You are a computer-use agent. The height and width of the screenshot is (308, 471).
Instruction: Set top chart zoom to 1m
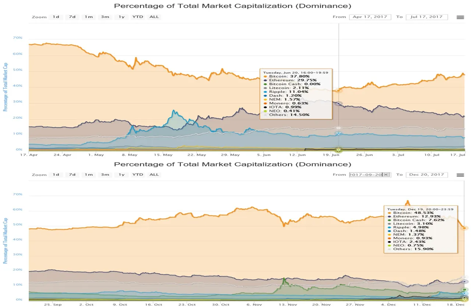88,17
